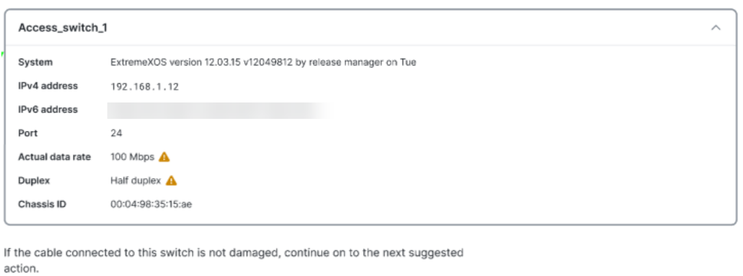Click the Half duplex value text

(135, 181)
